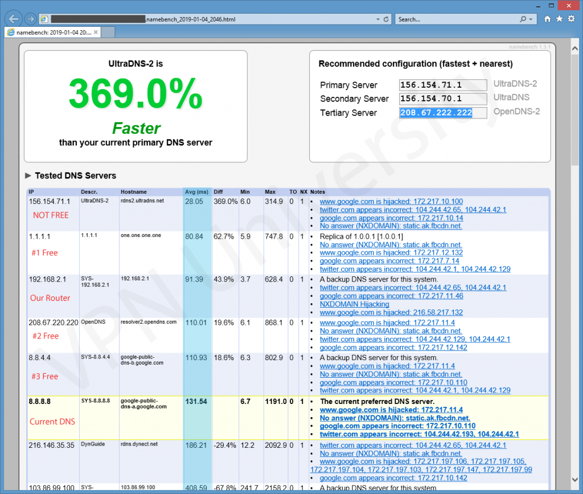Click IP cell 156.154.71.1
Screen dimensions: 583x494
50,201
